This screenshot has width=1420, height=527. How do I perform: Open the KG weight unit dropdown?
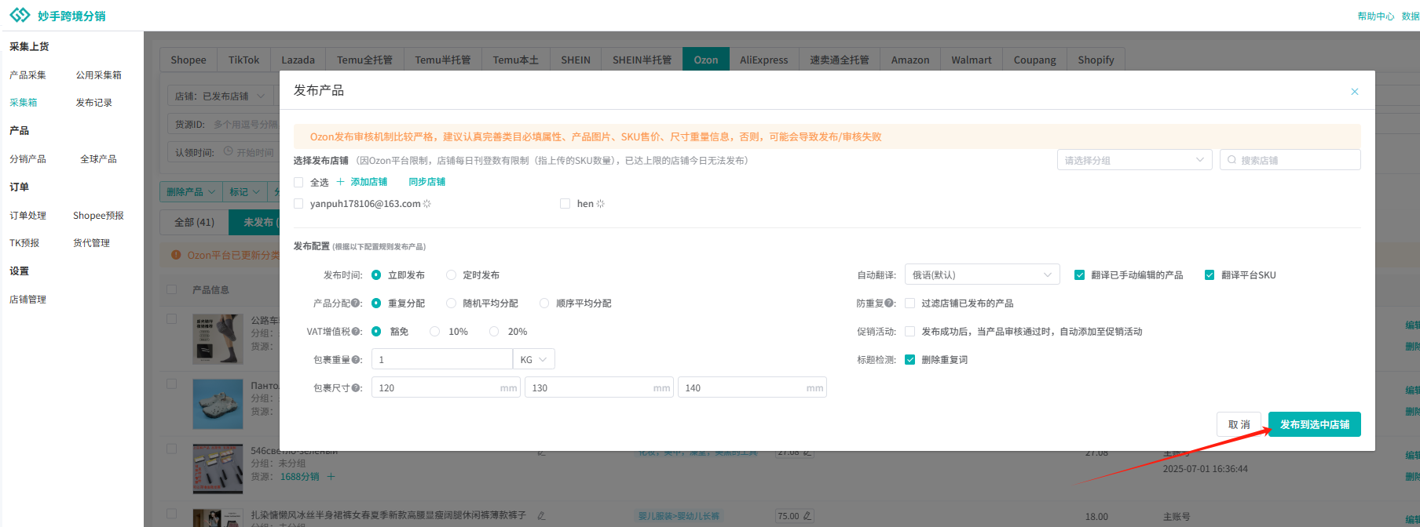534,360
